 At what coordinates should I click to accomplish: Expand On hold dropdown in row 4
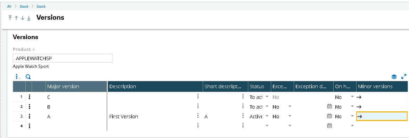(352, 126)
